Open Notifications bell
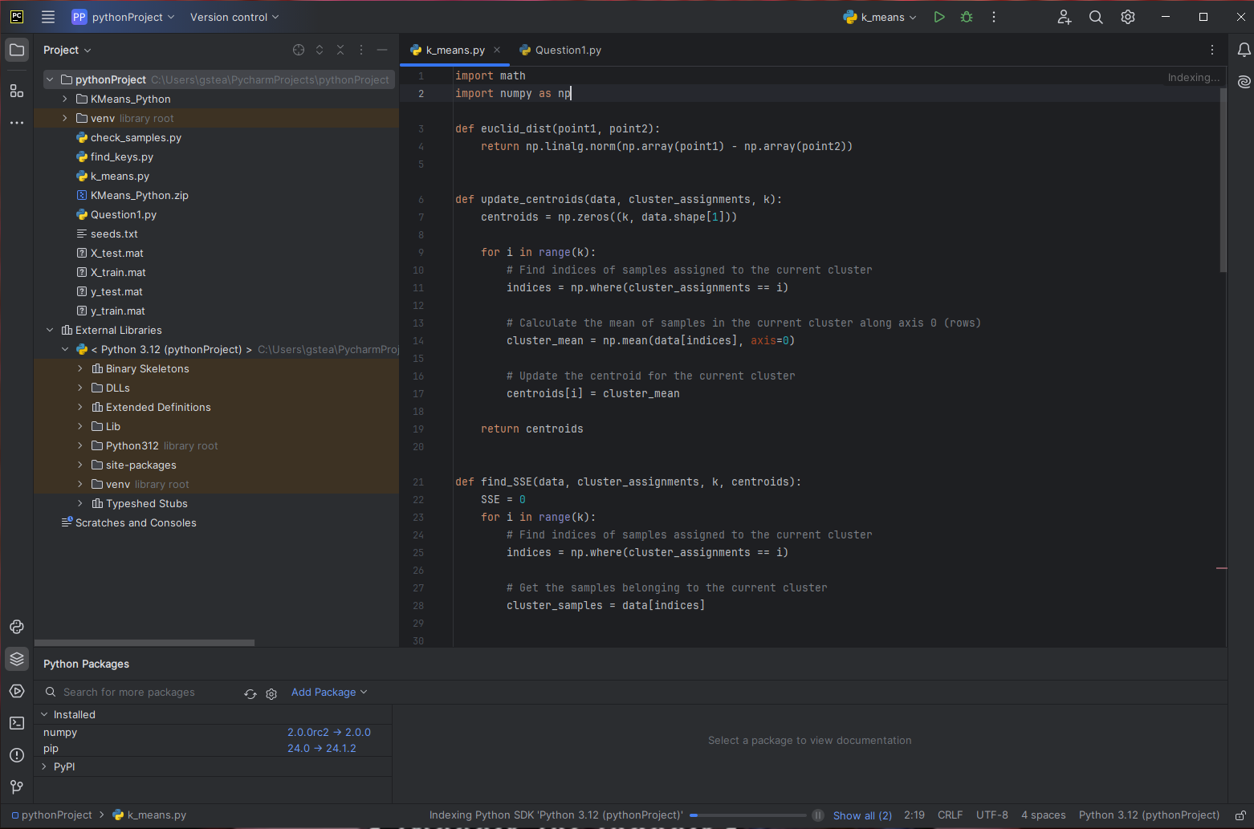This screenshot has width=1254, height=829. pyautogui.click(x=1244, y=50)
